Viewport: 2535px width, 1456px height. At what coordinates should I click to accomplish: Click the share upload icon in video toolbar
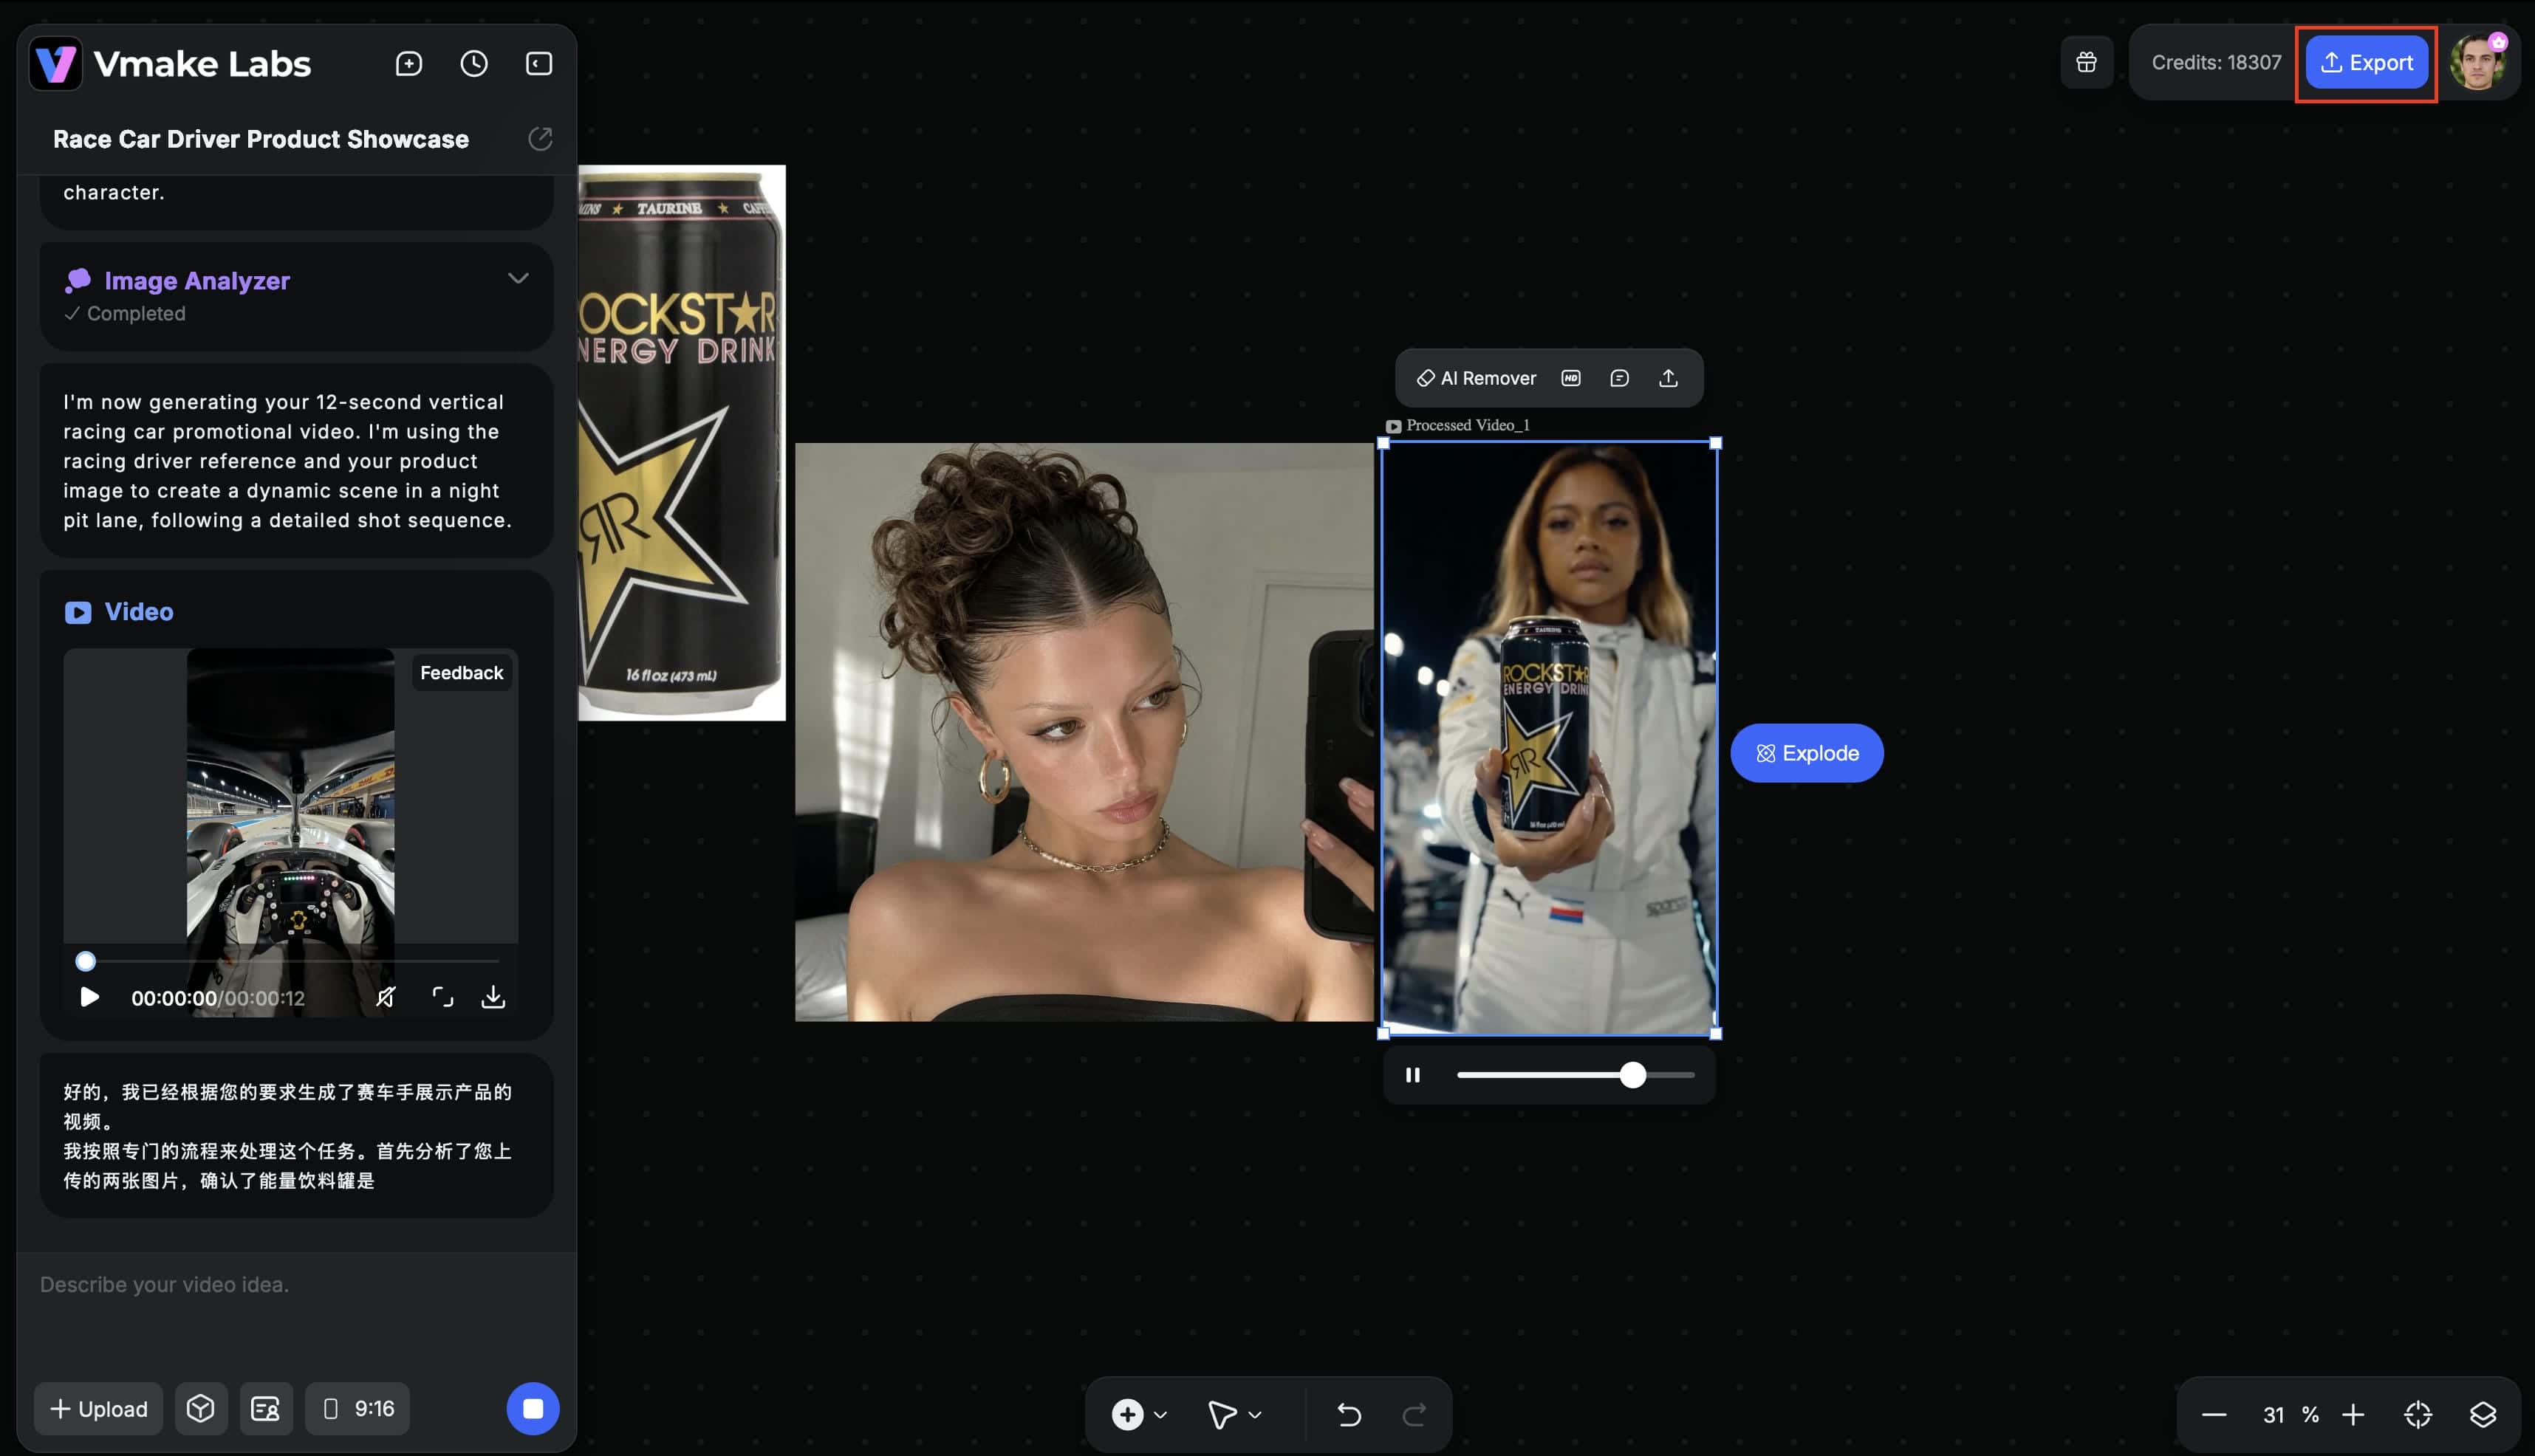click(1668, 378)
